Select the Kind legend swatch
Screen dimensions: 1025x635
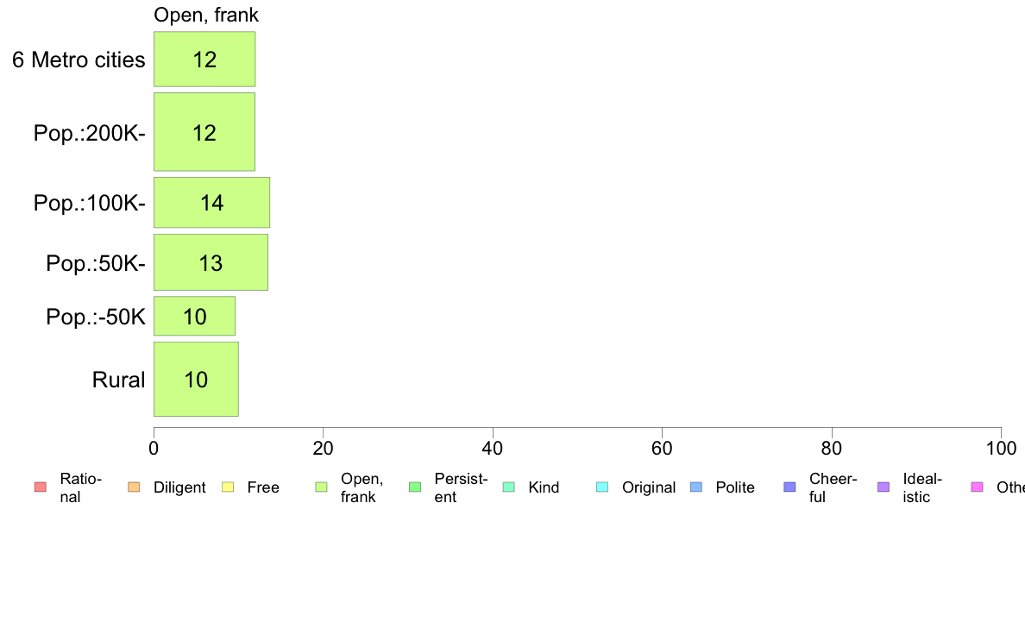[508, 487]
